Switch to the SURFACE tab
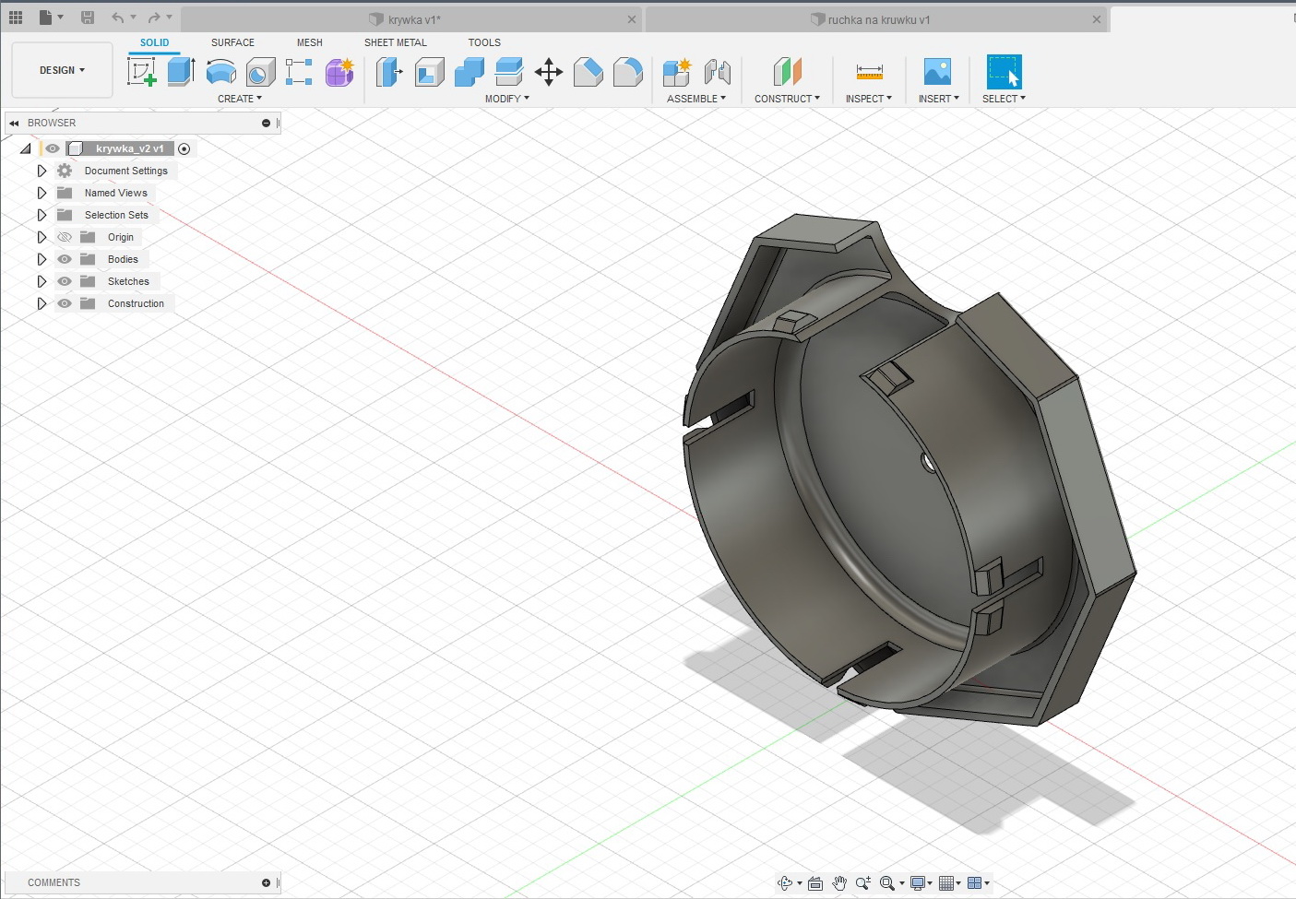This screenshot has width=1296, height=899. pyautogui.click(x=232, y=42)
